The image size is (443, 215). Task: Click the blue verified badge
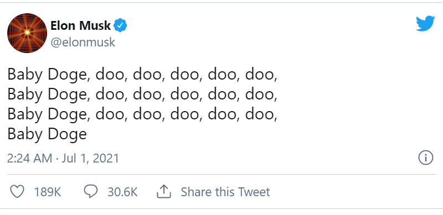pyautogui.click(x=120, y=25)
